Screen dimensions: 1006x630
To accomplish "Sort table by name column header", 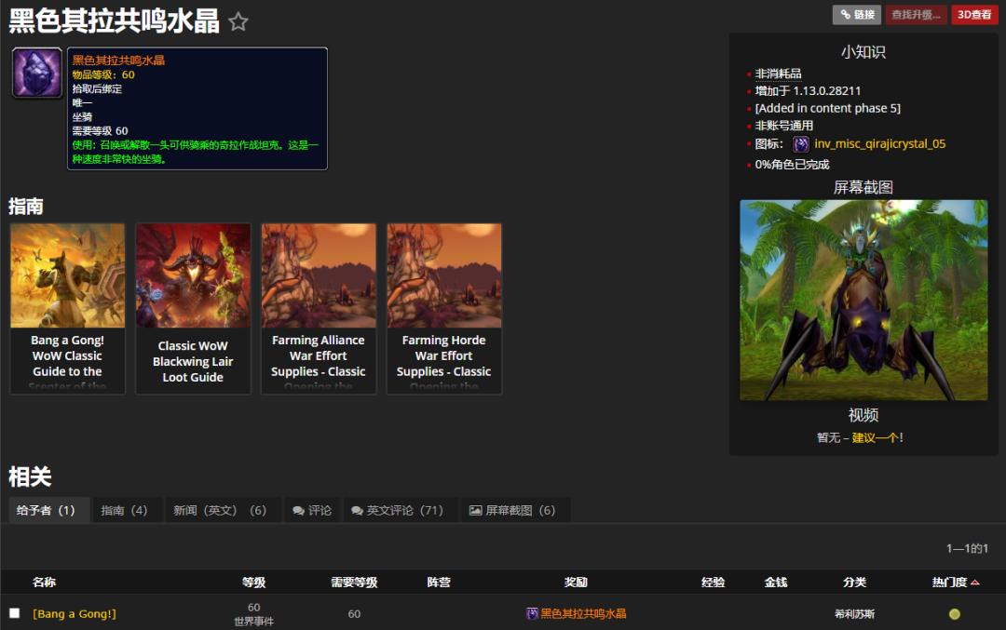I will (44, 583).
